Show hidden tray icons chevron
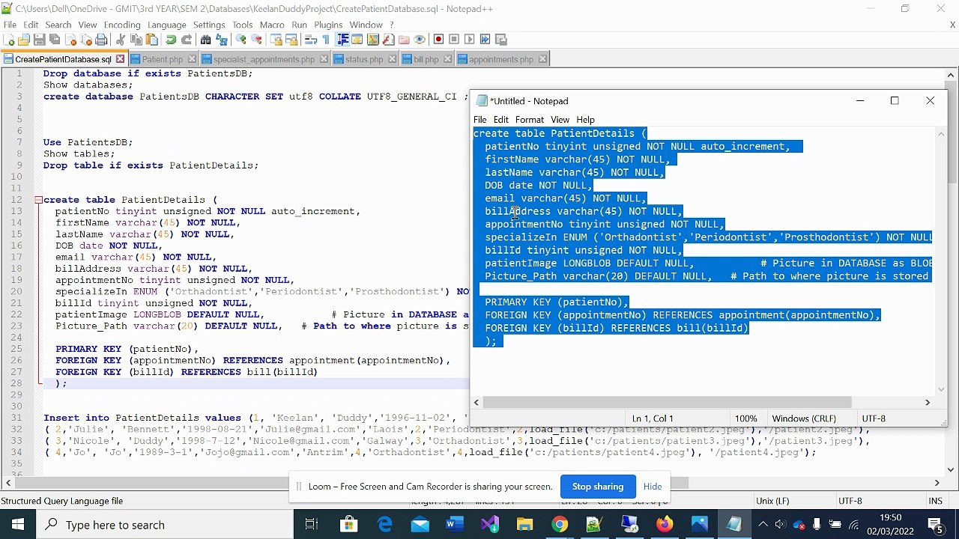 coord(763,524)
